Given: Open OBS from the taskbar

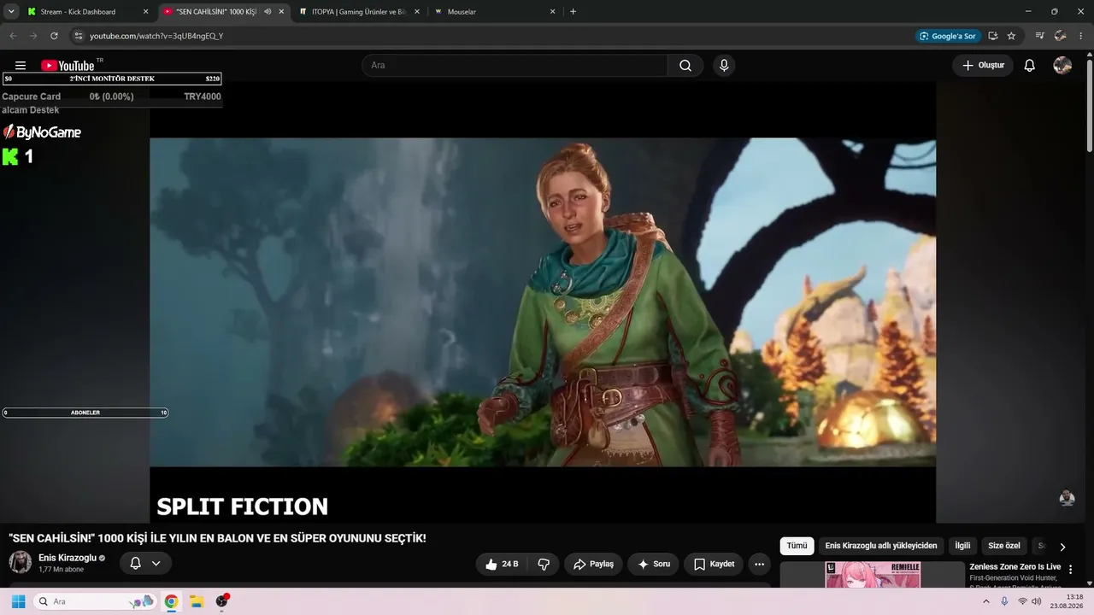Looking at the screenshot, I should coord(222,601).
